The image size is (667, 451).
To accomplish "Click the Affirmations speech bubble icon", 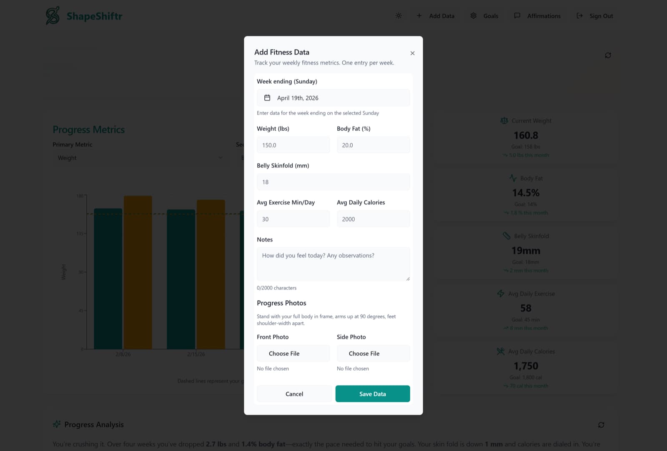I will pyautogui.click(x=517, y=16).
